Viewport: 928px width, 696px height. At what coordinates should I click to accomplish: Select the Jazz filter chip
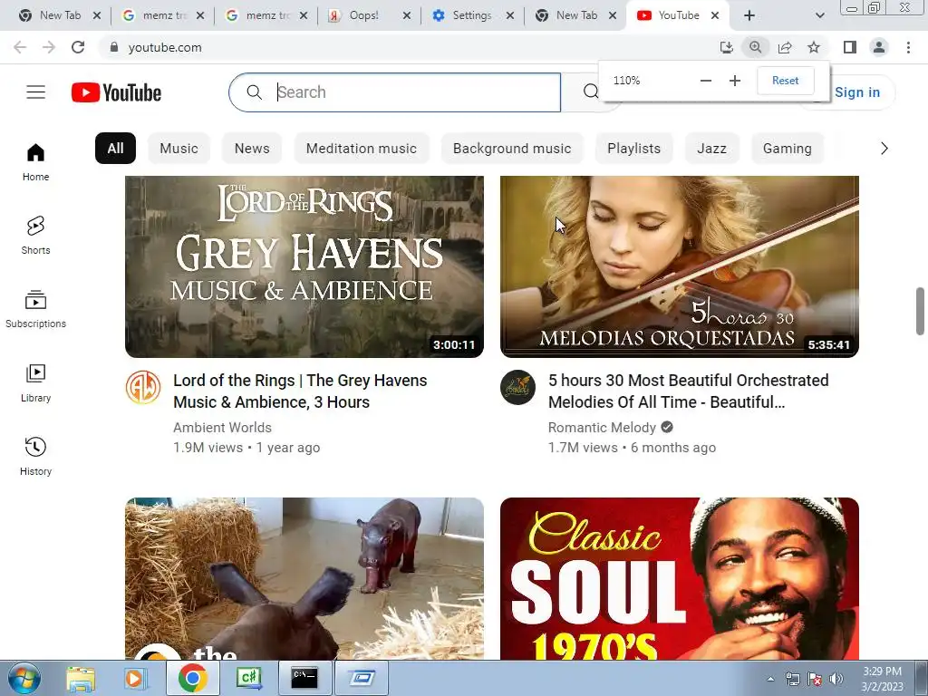click(x=712, y=148)
